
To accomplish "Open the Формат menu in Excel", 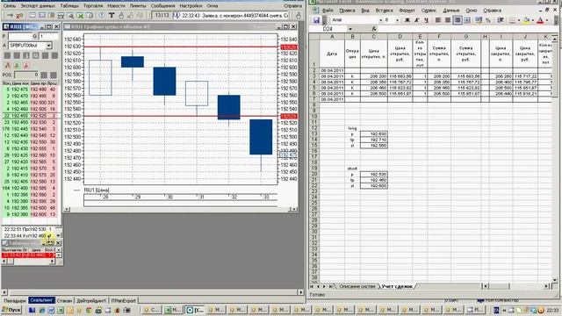I will [407, 11].
